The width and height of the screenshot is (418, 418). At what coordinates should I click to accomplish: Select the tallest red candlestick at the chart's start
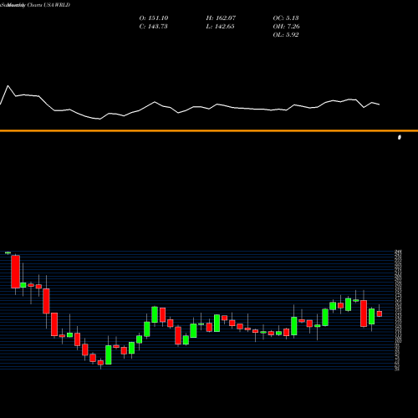[x=16, y=272]
